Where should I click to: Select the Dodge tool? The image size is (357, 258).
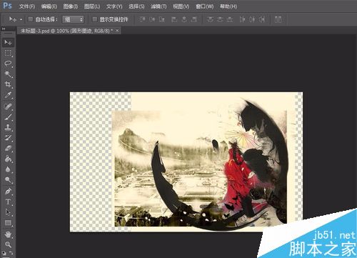8,179
